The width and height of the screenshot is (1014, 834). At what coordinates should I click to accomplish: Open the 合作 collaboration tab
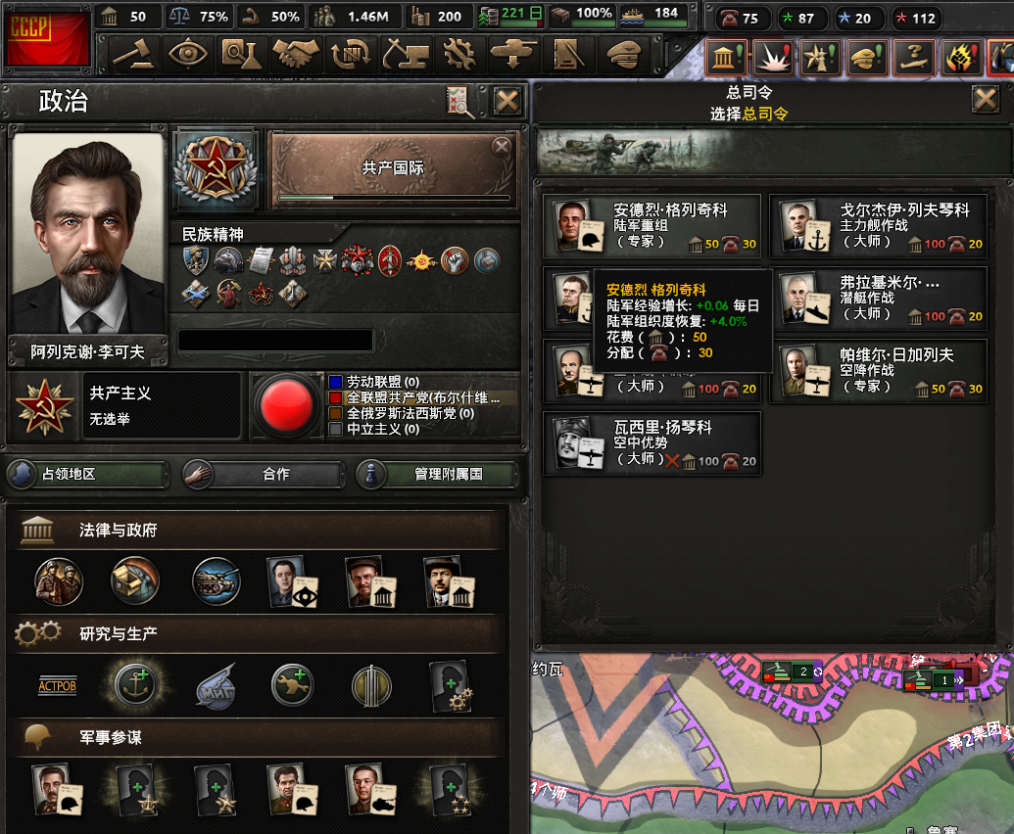pos(264,474)
